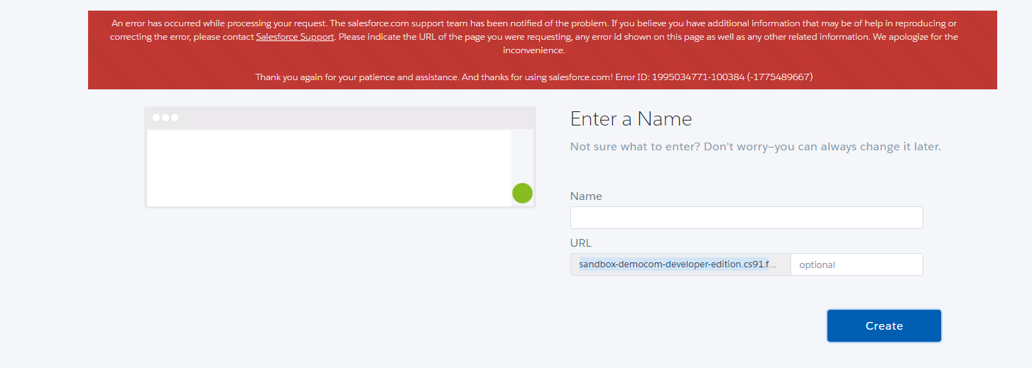Click the first white dot in preview header
The image size is (1032, 368).
[157, 118]
